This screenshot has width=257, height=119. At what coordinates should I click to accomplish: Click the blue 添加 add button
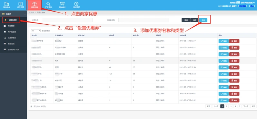pos(203,20)
